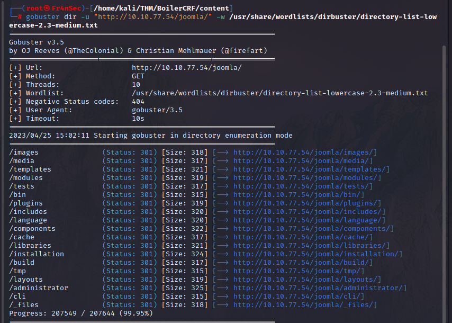Open the joomla/build/ URL link
Viewport: 452px width, 323px height.
[x=298, y=262]
